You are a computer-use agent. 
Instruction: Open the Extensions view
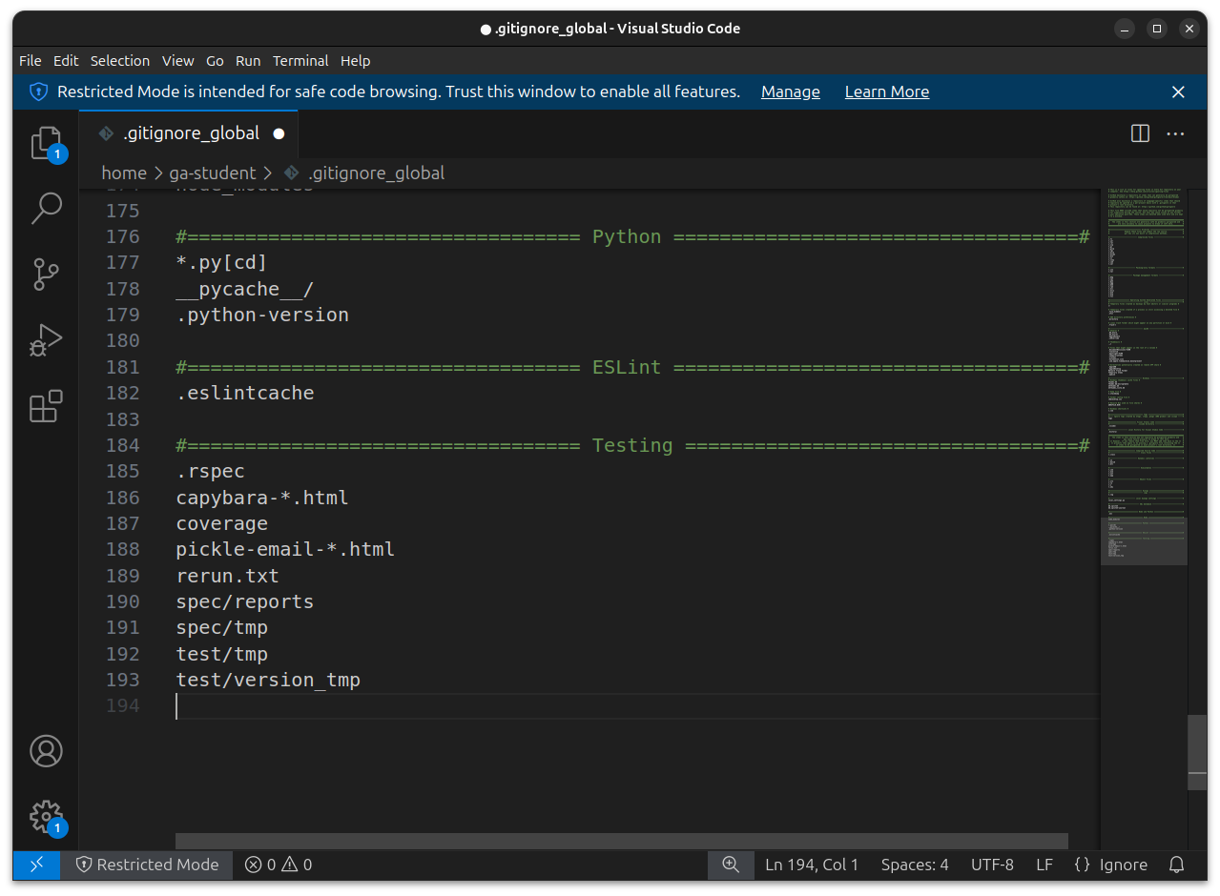pos(46,407)
